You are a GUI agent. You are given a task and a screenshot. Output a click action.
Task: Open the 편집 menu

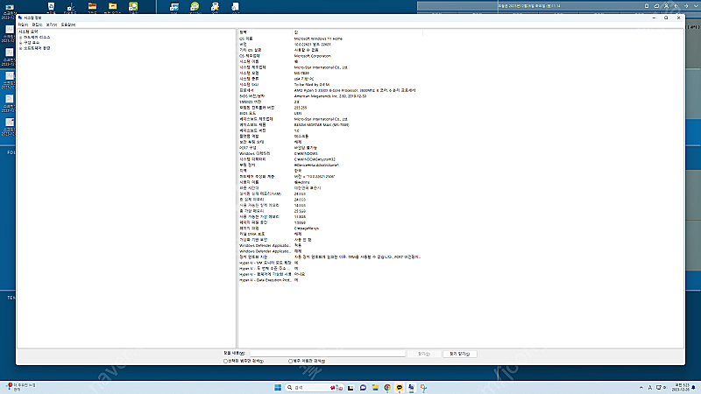37,25
